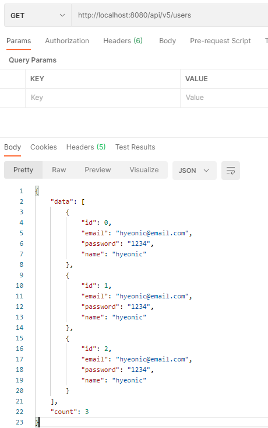Open the Visualize response view

pyautogui.click(x=144, y=170)
